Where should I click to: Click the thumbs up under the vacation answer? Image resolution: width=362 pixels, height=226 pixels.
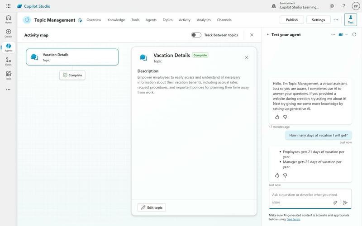277,175
